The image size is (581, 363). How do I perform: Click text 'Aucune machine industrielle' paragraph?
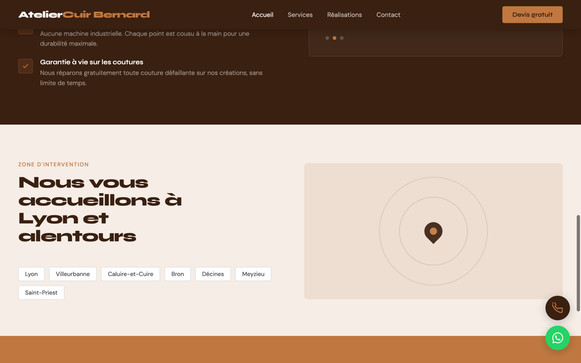click(145, 39)
